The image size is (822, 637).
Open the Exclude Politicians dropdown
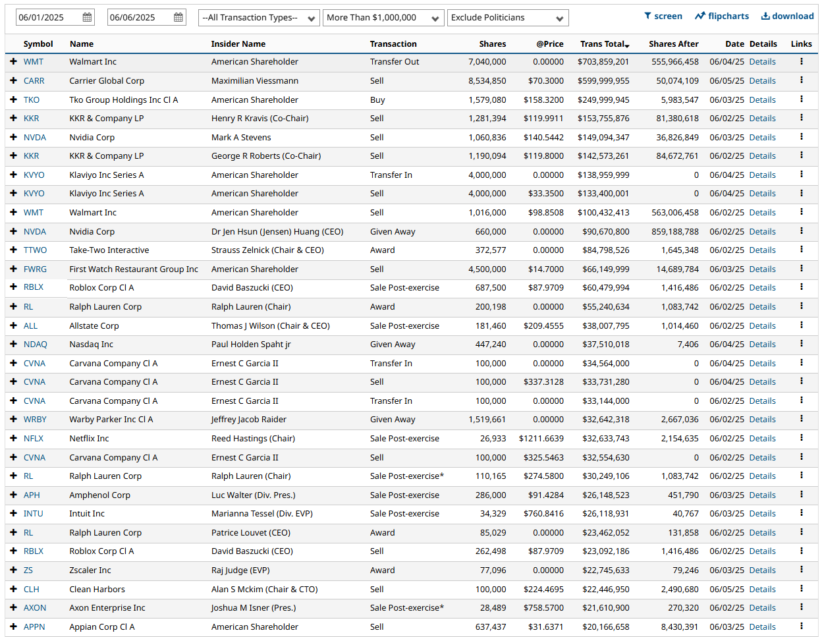(508, 18)
